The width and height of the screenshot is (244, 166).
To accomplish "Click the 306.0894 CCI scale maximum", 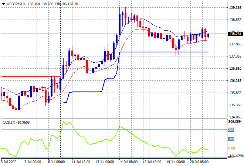I will [235, 121].
